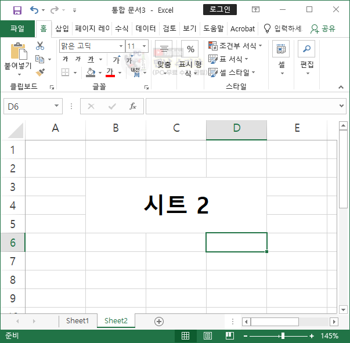Open the Acrobat tab
The image size is (350, 343).
(x=243, y=29)
